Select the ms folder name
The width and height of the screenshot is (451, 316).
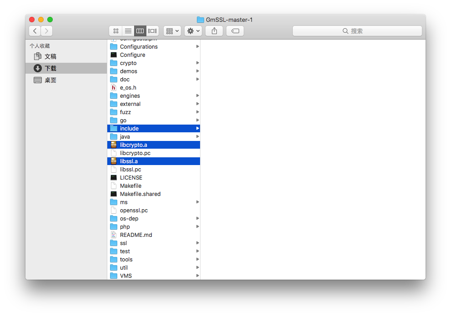coord(124,202)
